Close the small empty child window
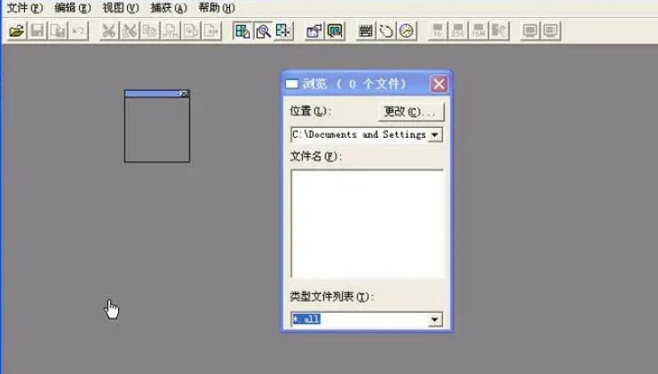The width and height of the screenshot is (658, 374). (x=184, y=93)
